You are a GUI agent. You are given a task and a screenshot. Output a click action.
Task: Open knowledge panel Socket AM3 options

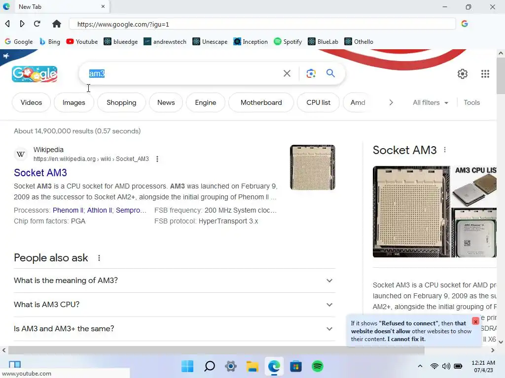point(445,150)
